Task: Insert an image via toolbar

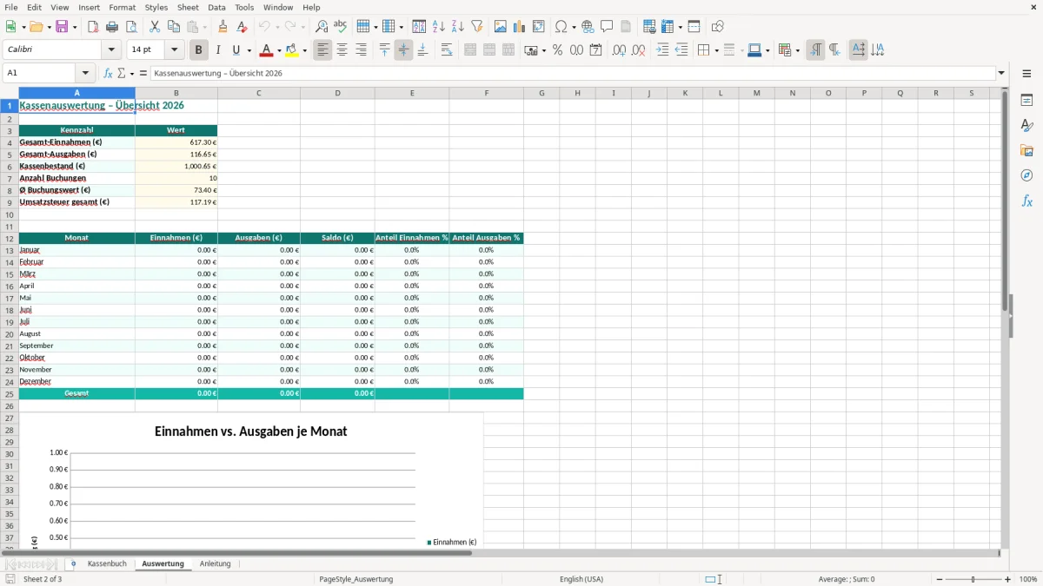Action: [x=501, y=27]
